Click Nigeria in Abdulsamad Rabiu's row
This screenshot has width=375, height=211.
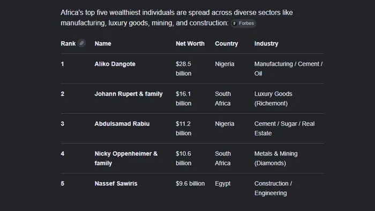pos(224,124)
